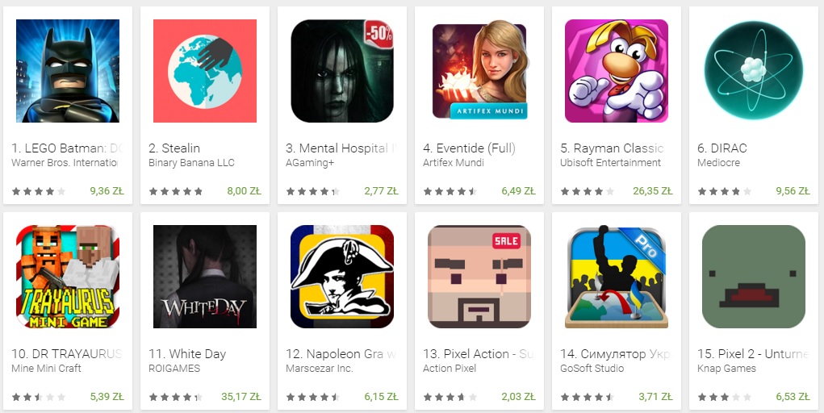Open the Mediocre developer link

718,163
